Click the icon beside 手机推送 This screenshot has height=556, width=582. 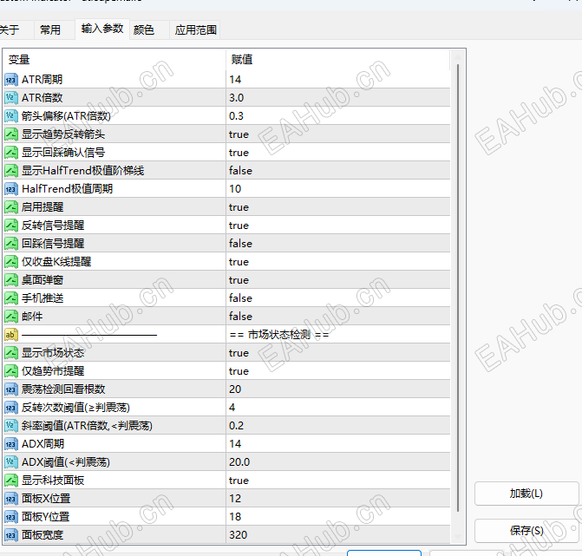(x=11, y=298)
